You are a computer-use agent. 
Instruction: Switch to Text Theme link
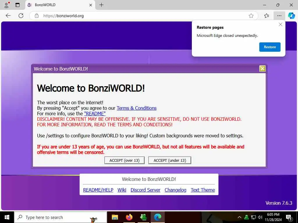click(x=203, y=190)
